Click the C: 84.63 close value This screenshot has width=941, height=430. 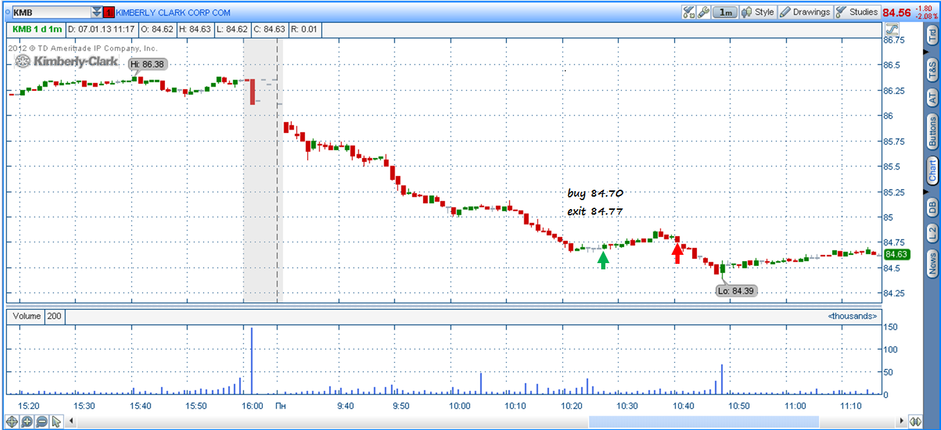(x=268, y=30)
